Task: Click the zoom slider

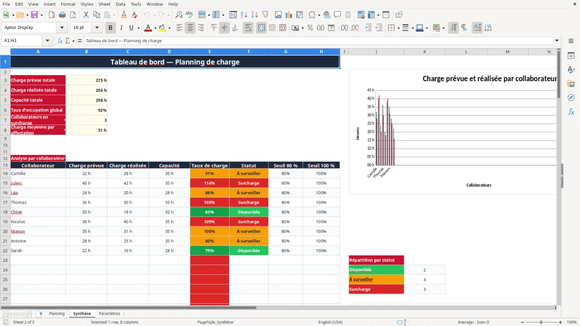Action: click(x=541, y=322)
